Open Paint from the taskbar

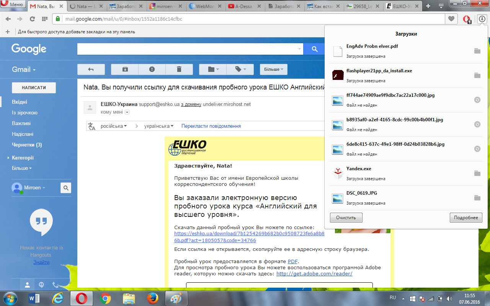point(176,298)
